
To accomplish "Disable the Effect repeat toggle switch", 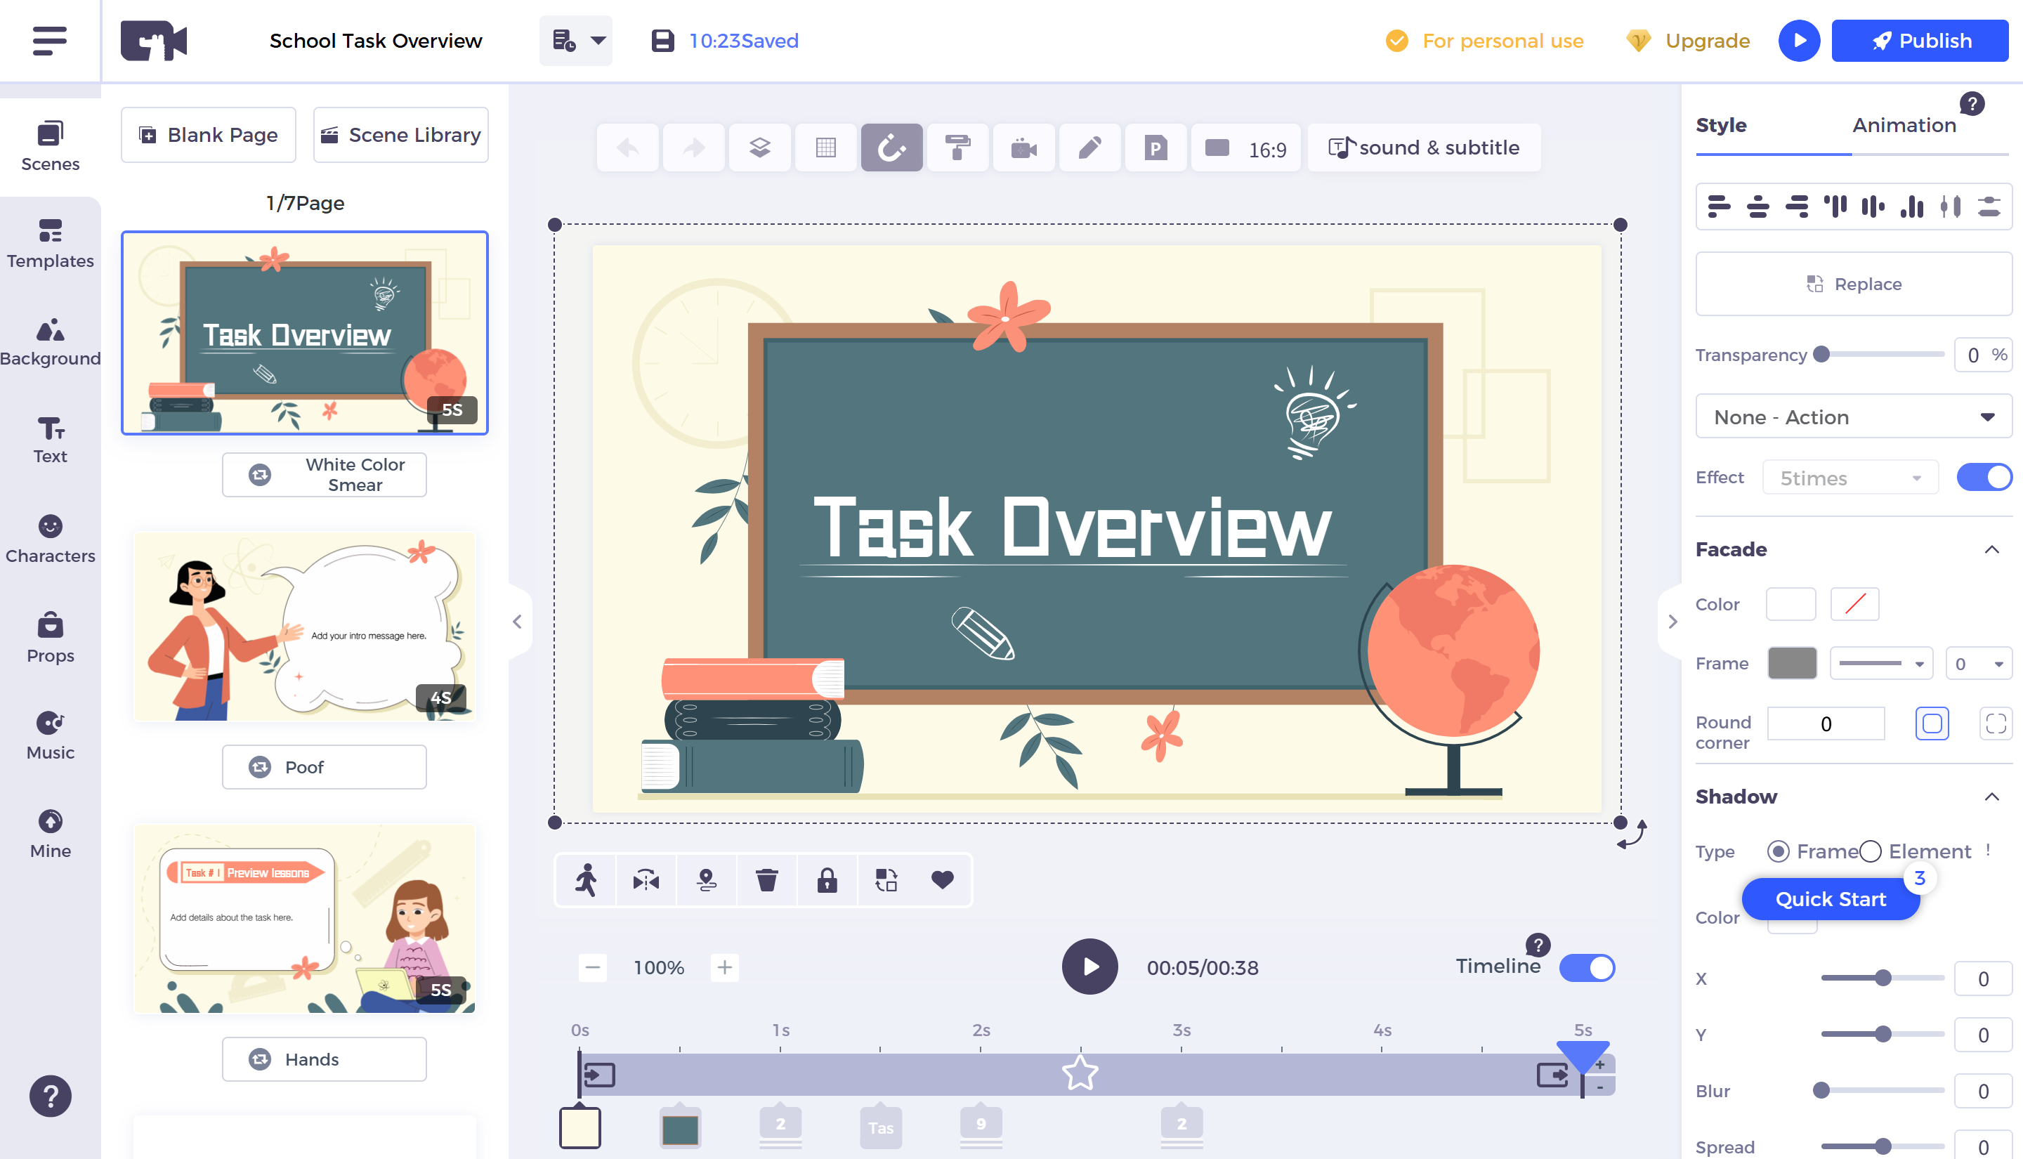I will tap(1985, 477).
